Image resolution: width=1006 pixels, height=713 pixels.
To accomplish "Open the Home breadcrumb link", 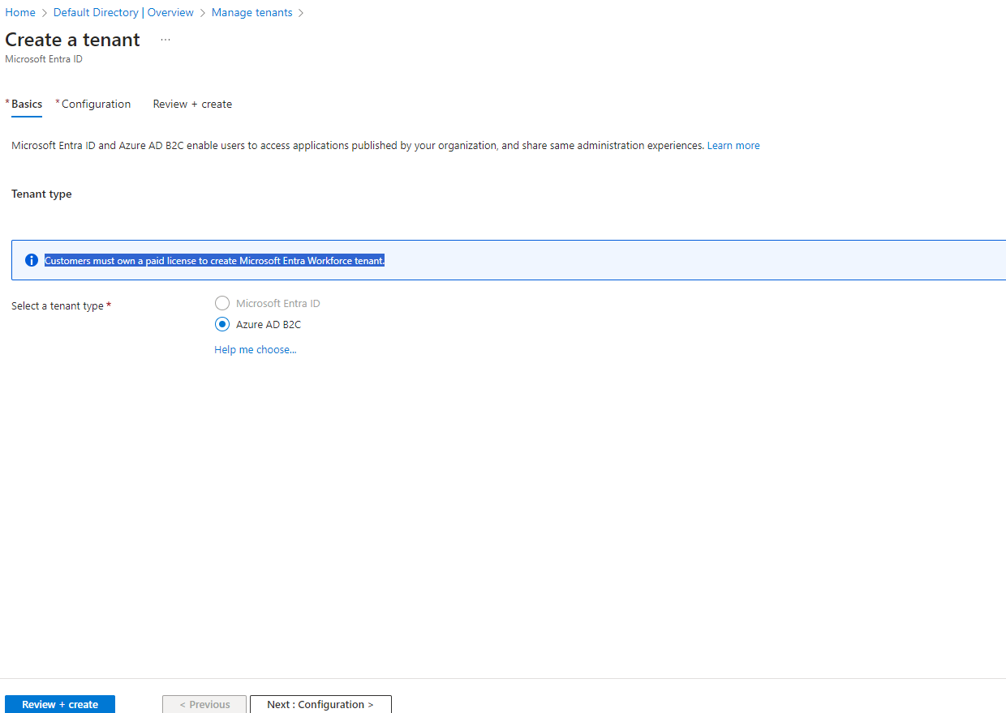I will (20, 12).
